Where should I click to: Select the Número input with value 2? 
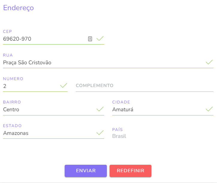[x=30, y=86]
